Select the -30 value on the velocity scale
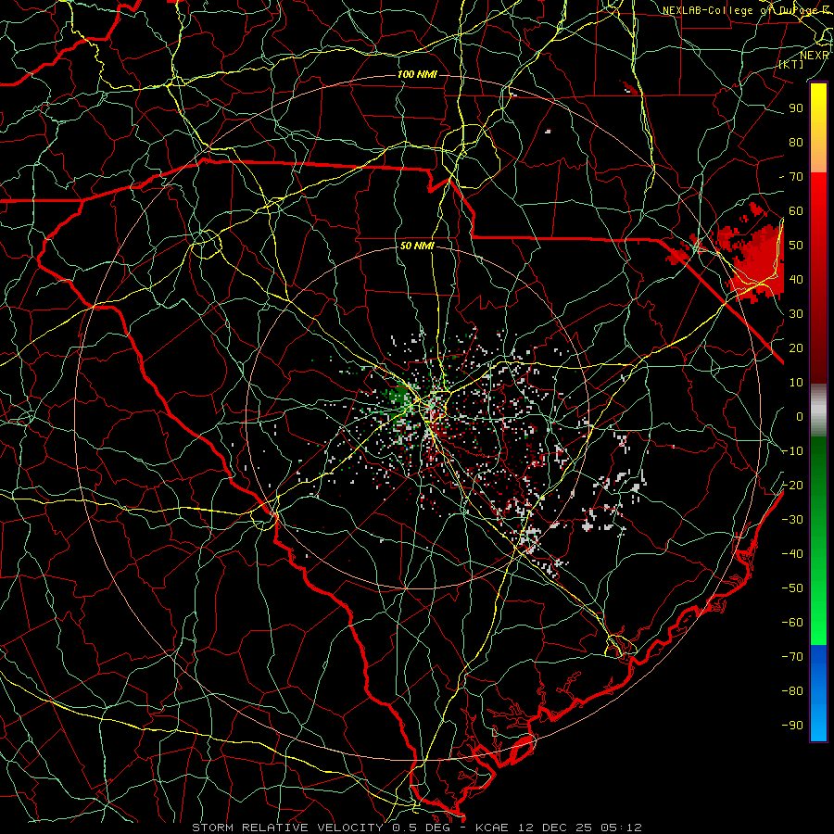Screen dimensions: 834x834 pos(792,520)
